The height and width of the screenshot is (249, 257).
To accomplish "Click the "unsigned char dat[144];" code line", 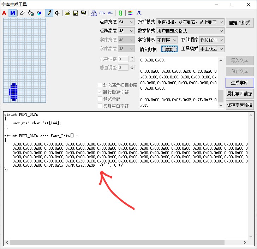I will 37,123.
